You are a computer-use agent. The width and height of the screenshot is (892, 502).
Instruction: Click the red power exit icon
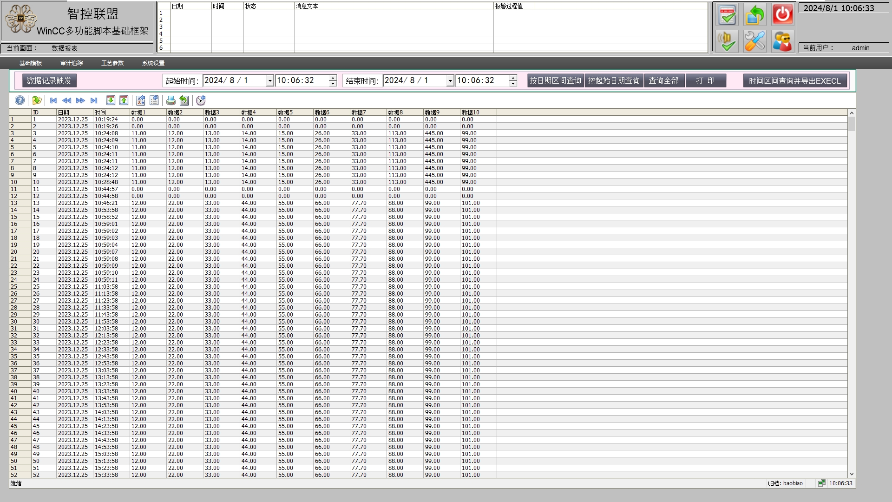click(x=782, y=14)
